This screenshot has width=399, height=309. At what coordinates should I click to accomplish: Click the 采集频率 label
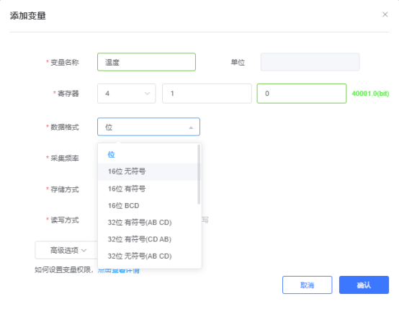tap(65, 158)
